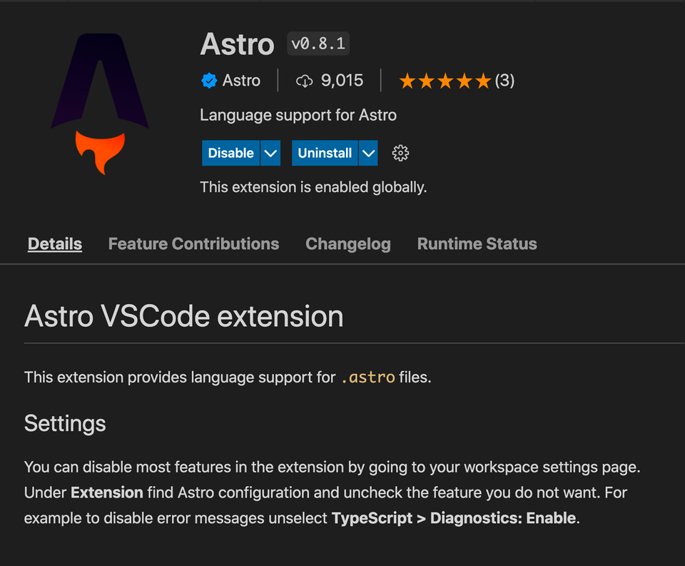Image resolution: width=685 pixels, height=566 pixels.
Task: Click the Astro publisher name link
Action: (x=241, y=81)
